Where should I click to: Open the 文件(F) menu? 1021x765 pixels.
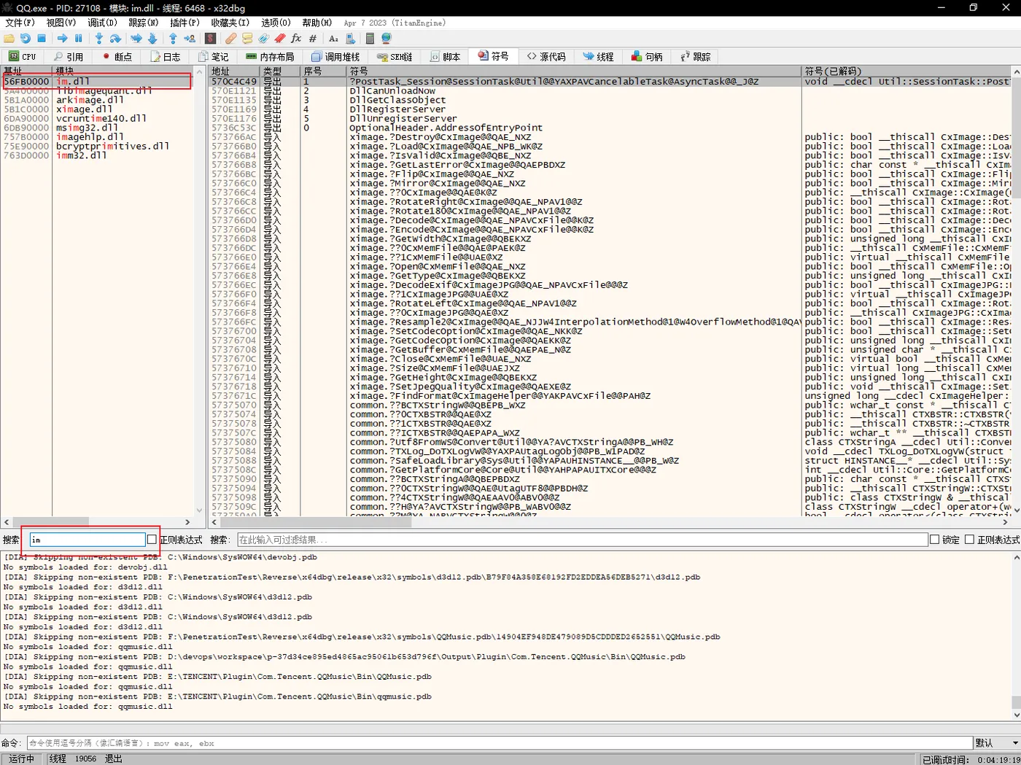(x=20, y=23)
